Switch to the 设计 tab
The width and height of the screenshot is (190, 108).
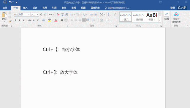pyautogui.click(x=35, y=8)
